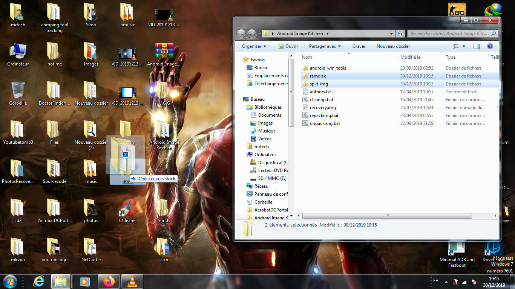Screen dimensions: 515x289
Task: Expand the address bar history dropdown
Action: click(392, 33)
